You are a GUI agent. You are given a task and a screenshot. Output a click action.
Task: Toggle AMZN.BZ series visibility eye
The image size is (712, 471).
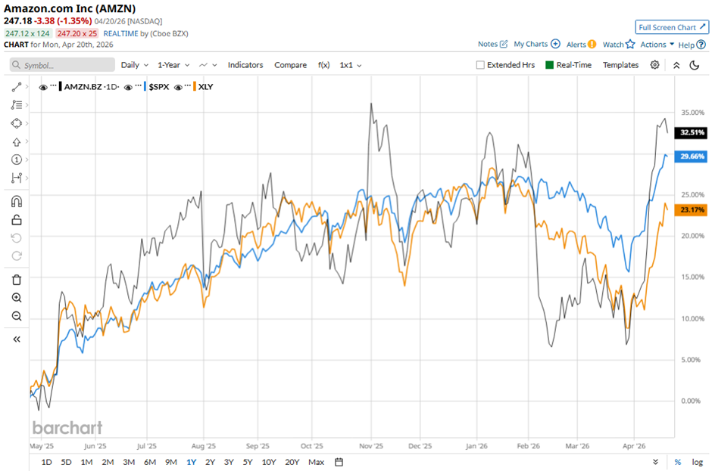point(43,87)
